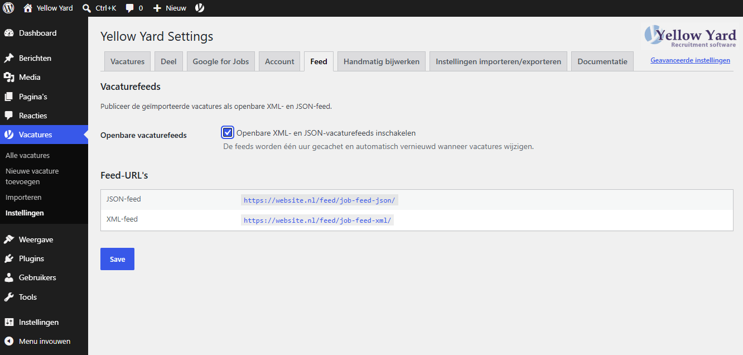Open the Importeren submenu item
This screenshot has width=743, height=355.
tap(23, 198)
